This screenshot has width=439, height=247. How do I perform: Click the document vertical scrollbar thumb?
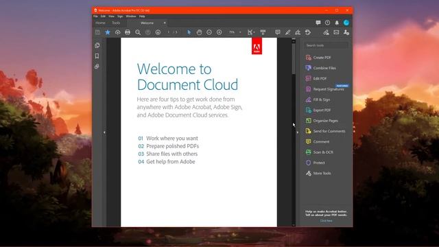click(x=294, y=58)
